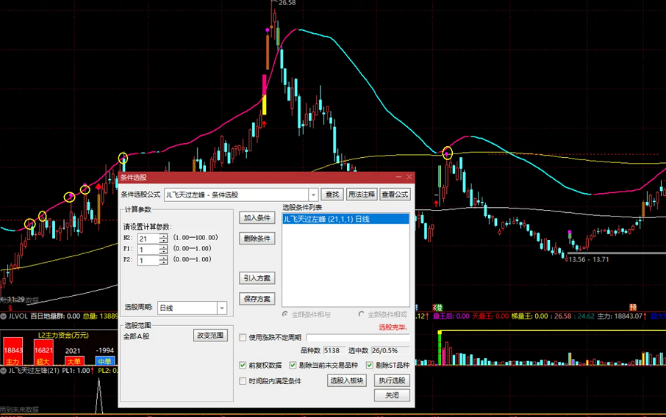
Task: Select the 全部条件相或 radio option
Action: tap(361, 314)
